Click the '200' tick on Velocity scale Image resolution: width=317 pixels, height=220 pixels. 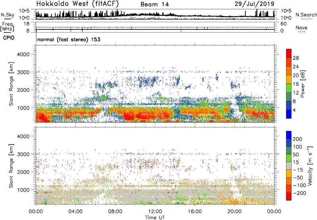pyautogui.click(x=298, y=139)
